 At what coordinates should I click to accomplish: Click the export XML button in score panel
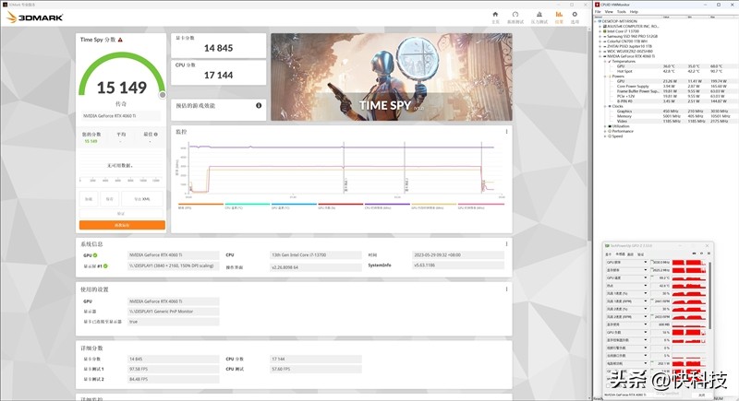click(x=142, y=199)
